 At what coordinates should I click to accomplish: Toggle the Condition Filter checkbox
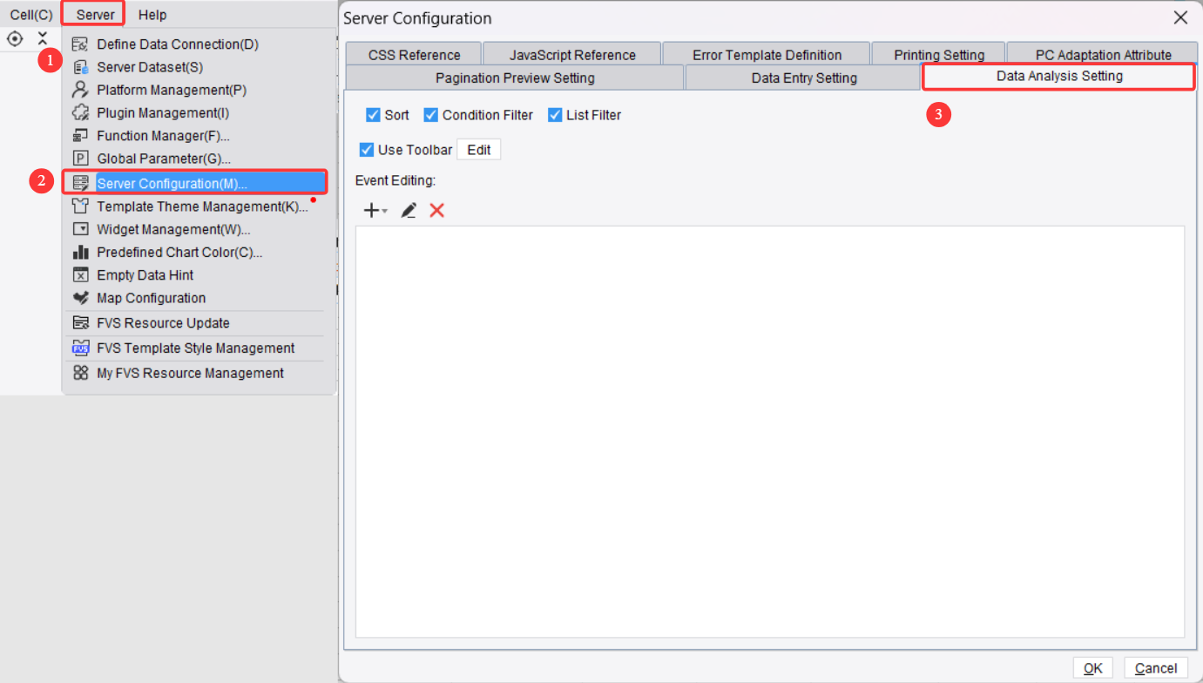click(430, 115)
